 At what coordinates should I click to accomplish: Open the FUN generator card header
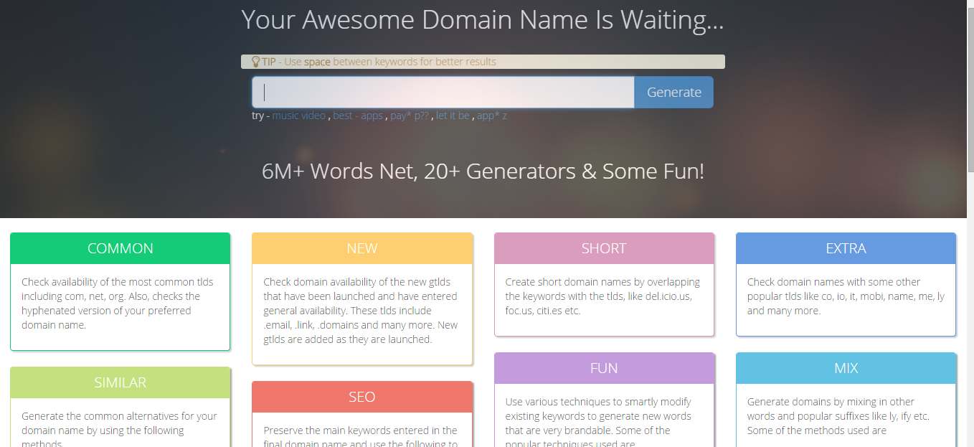coord(604,368)
